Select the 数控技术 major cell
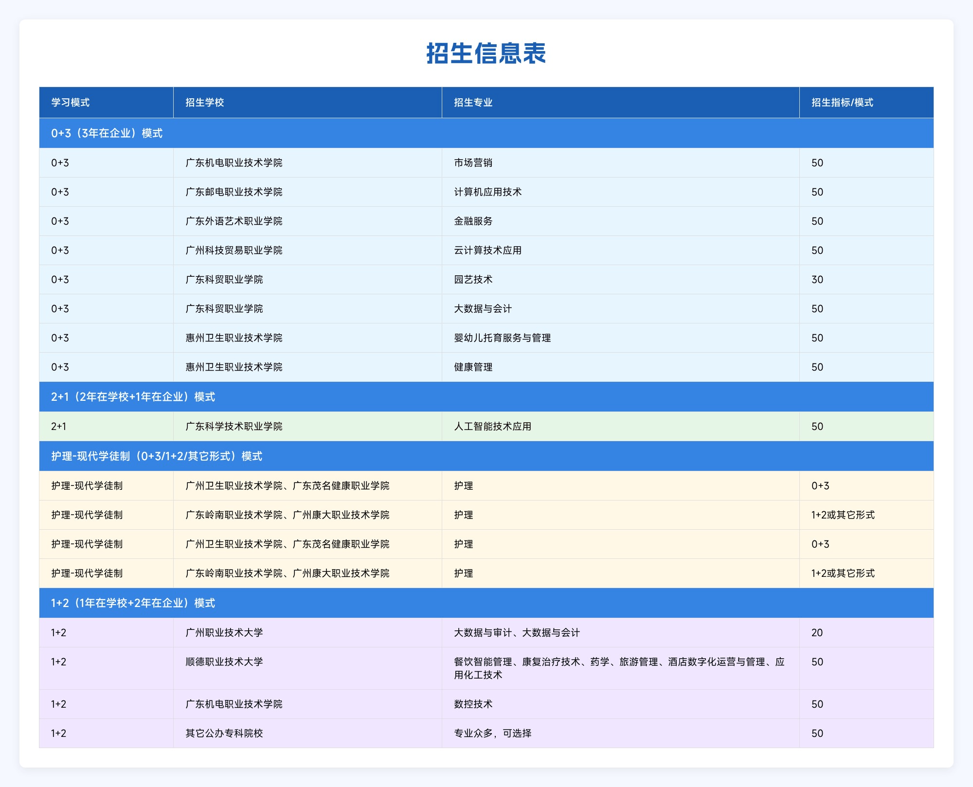Viewport: 973px width, 787px height. 621,704
